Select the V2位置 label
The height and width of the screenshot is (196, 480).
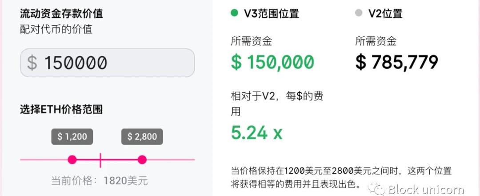coord(385,13)
